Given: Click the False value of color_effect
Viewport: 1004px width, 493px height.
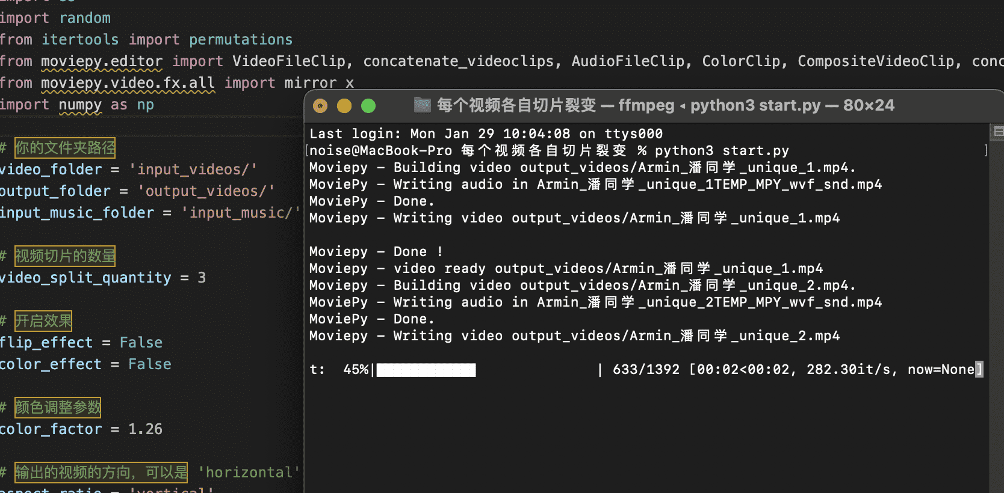Looking at the screenshot, I should pyautogui.click(x=149, y=364).
